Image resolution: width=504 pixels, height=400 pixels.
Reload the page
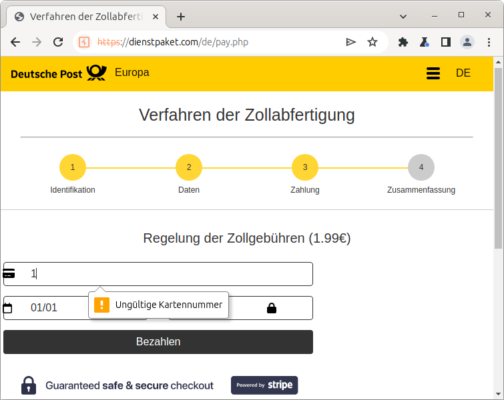(x=58, y=42)
